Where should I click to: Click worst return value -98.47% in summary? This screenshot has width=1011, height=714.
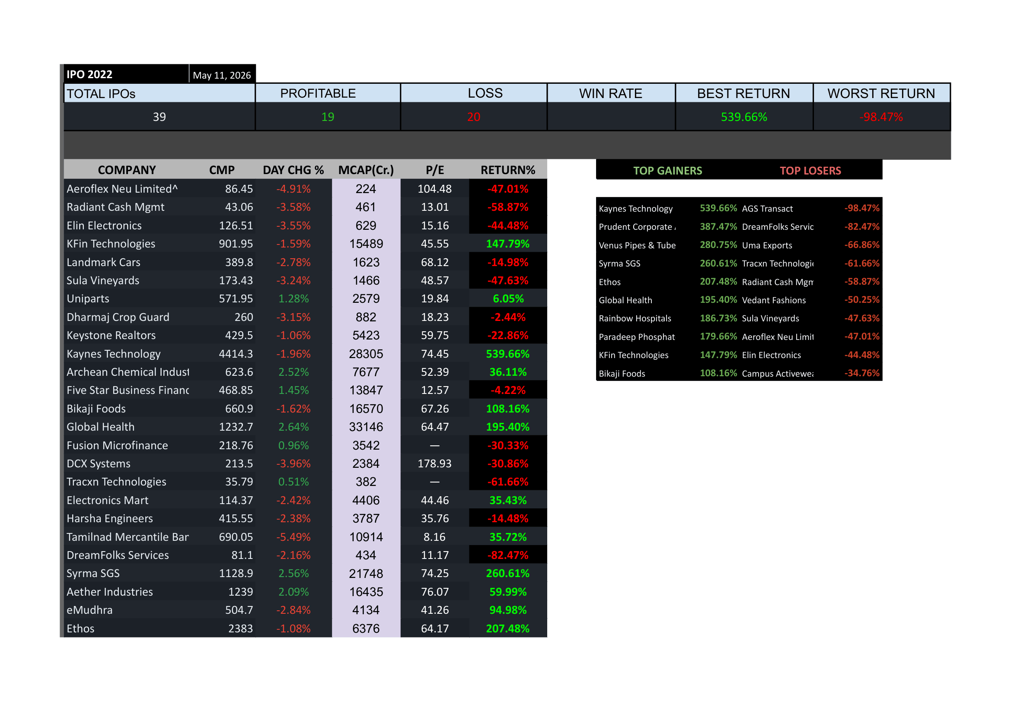[881, 117]
